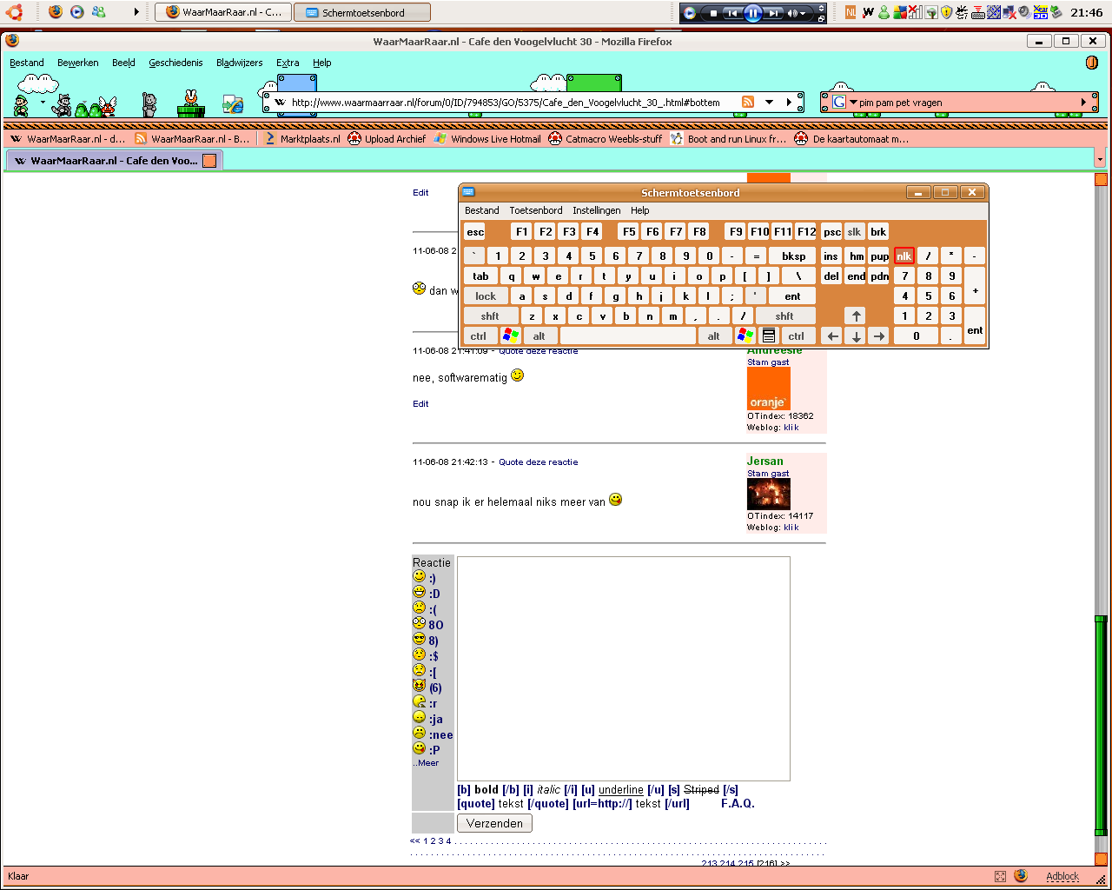Toggle the nlk num lock key
Viewport: 1112px width, 890px height.
pos(903,256)
